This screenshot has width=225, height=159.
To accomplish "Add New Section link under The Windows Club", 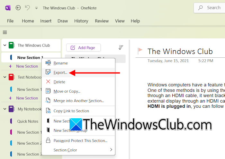I will coord(27,66).
